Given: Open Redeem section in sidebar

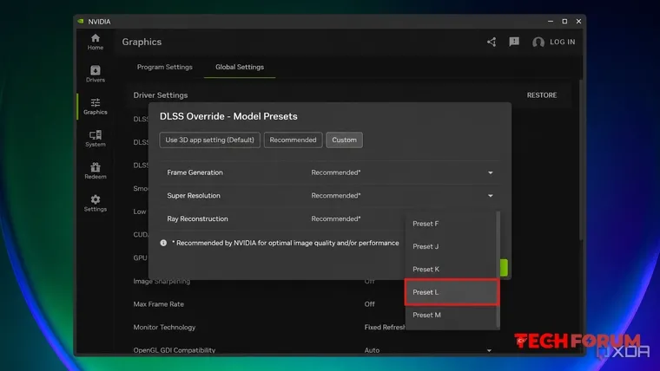Looking at the screenshot, I should (96, 171).
